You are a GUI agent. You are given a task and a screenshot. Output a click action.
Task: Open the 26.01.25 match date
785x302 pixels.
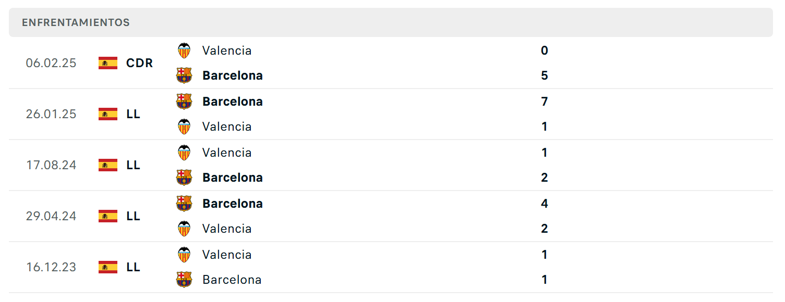(x=51, y=114)
